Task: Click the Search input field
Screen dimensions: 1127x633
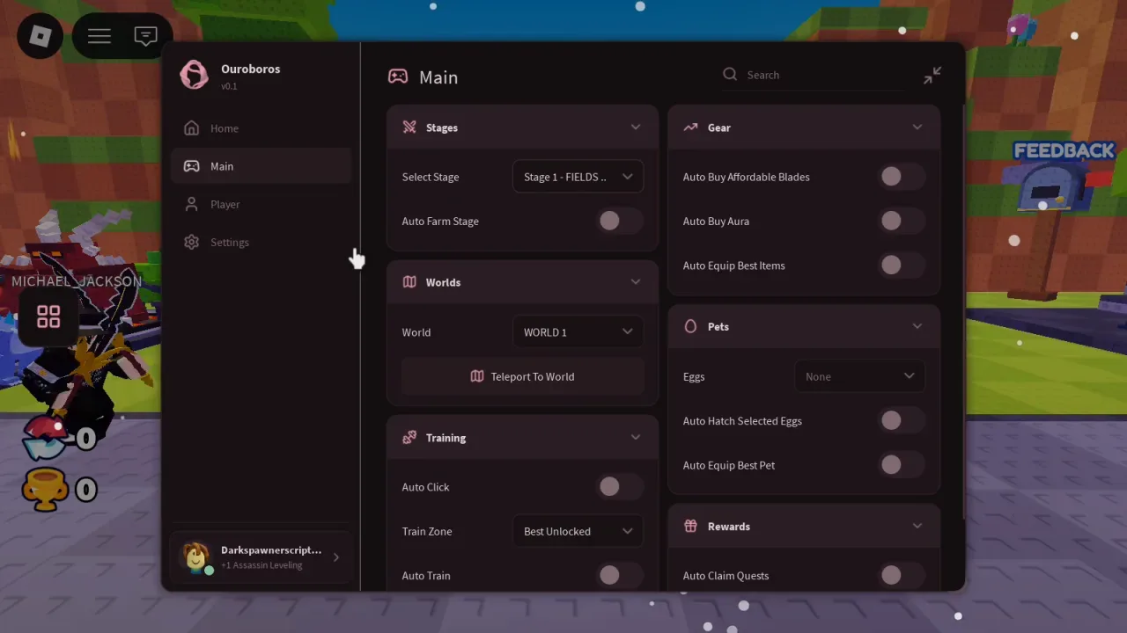Action: tap(814, 75)
